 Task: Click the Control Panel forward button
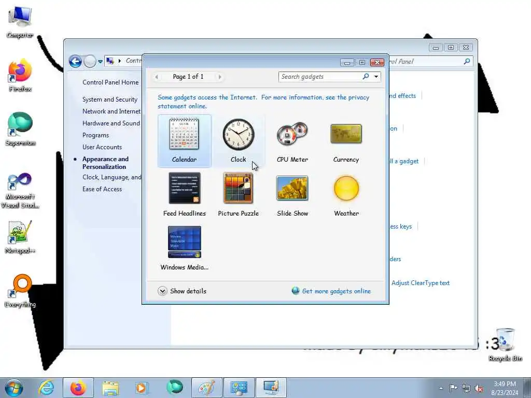(90, 62)
